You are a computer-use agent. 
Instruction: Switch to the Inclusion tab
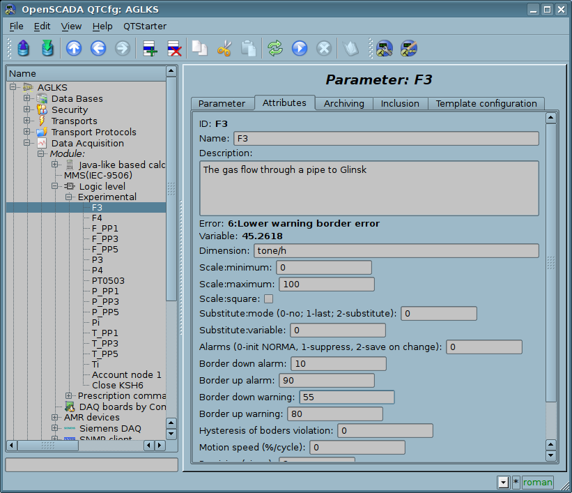tap(400, 104)
